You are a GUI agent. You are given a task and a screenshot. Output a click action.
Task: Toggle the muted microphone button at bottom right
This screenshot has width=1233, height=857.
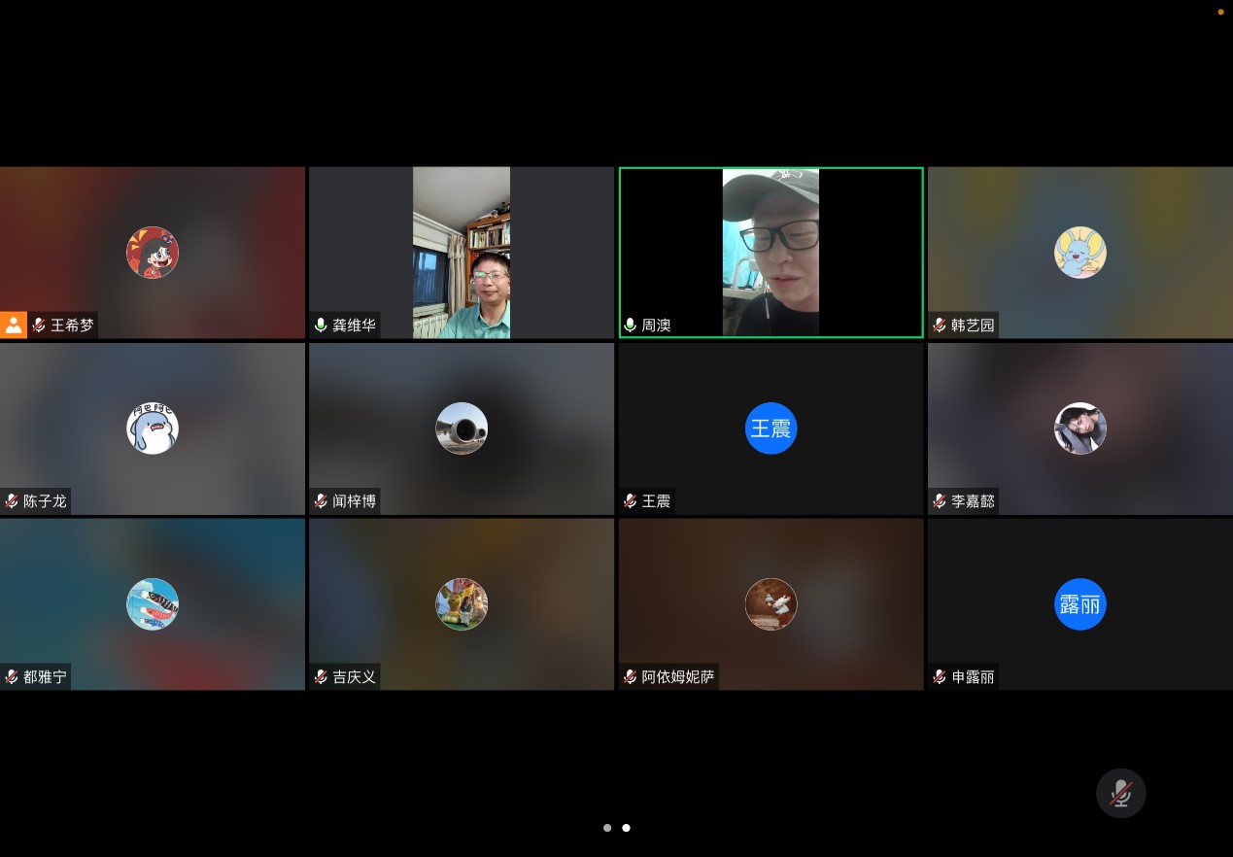pos(1120,793)
